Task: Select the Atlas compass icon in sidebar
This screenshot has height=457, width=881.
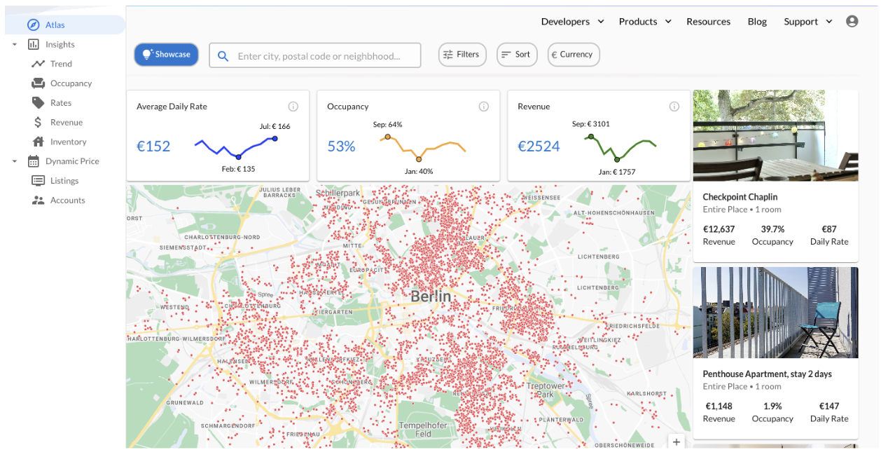Action: [34, 24]
